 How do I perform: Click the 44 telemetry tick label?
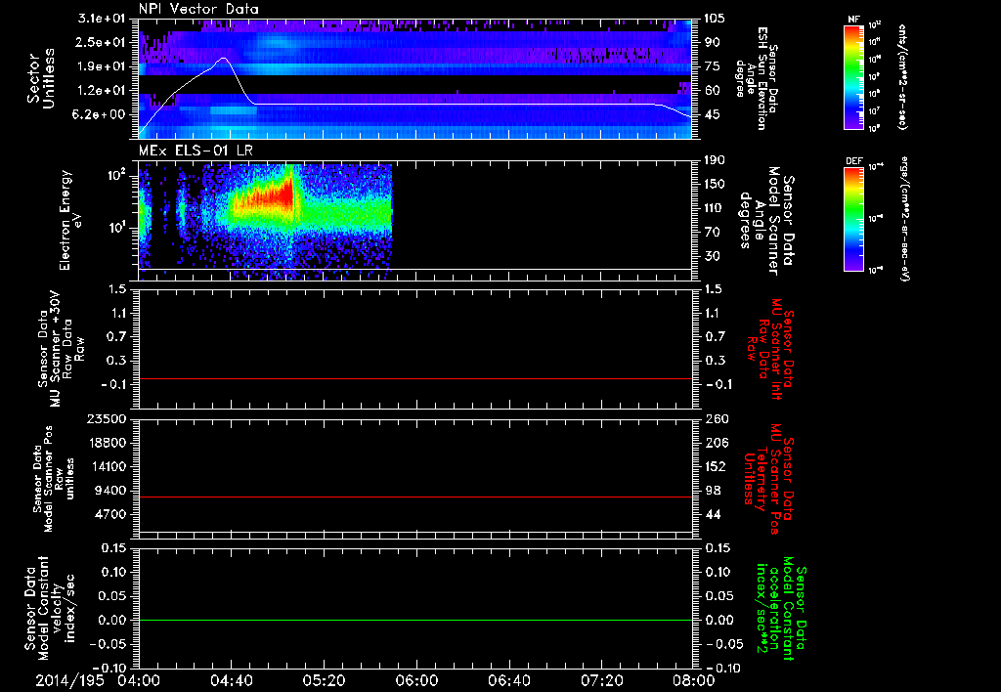713,514
